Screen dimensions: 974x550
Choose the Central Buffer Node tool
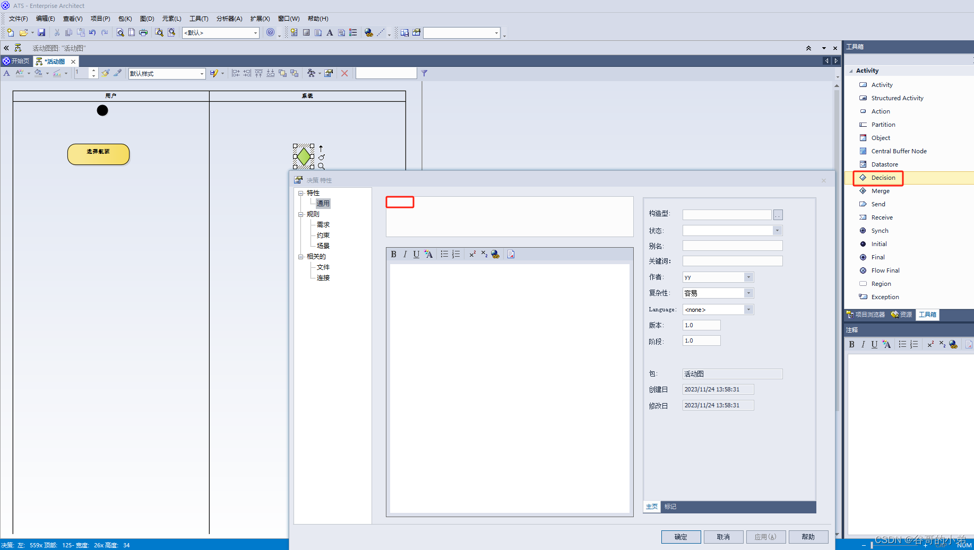coord(899,151)
